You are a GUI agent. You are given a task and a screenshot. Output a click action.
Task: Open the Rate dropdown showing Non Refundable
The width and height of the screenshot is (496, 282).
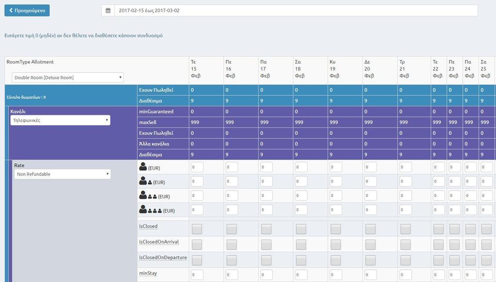click(62, 174)
